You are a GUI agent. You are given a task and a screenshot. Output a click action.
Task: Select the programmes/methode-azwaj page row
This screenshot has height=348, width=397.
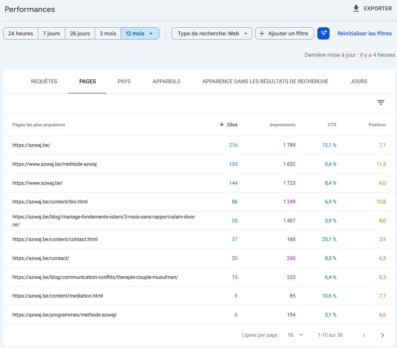click(199, 315)
